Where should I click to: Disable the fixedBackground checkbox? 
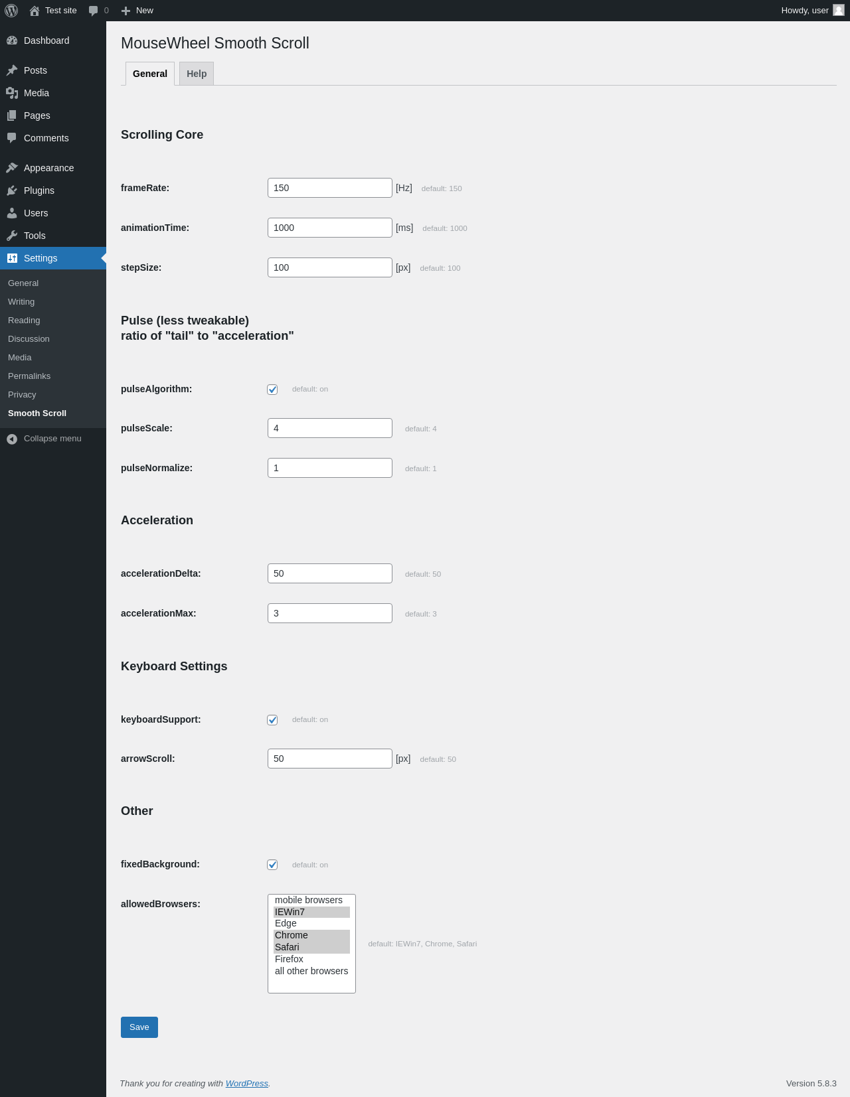272,865
